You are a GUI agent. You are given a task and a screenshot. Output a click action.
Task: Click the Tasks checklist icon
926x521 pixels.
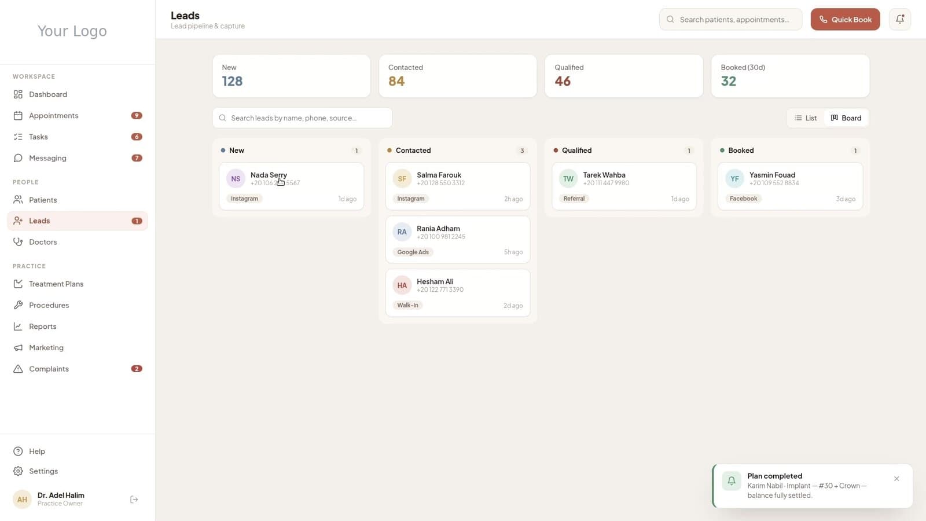click(18, 137)
